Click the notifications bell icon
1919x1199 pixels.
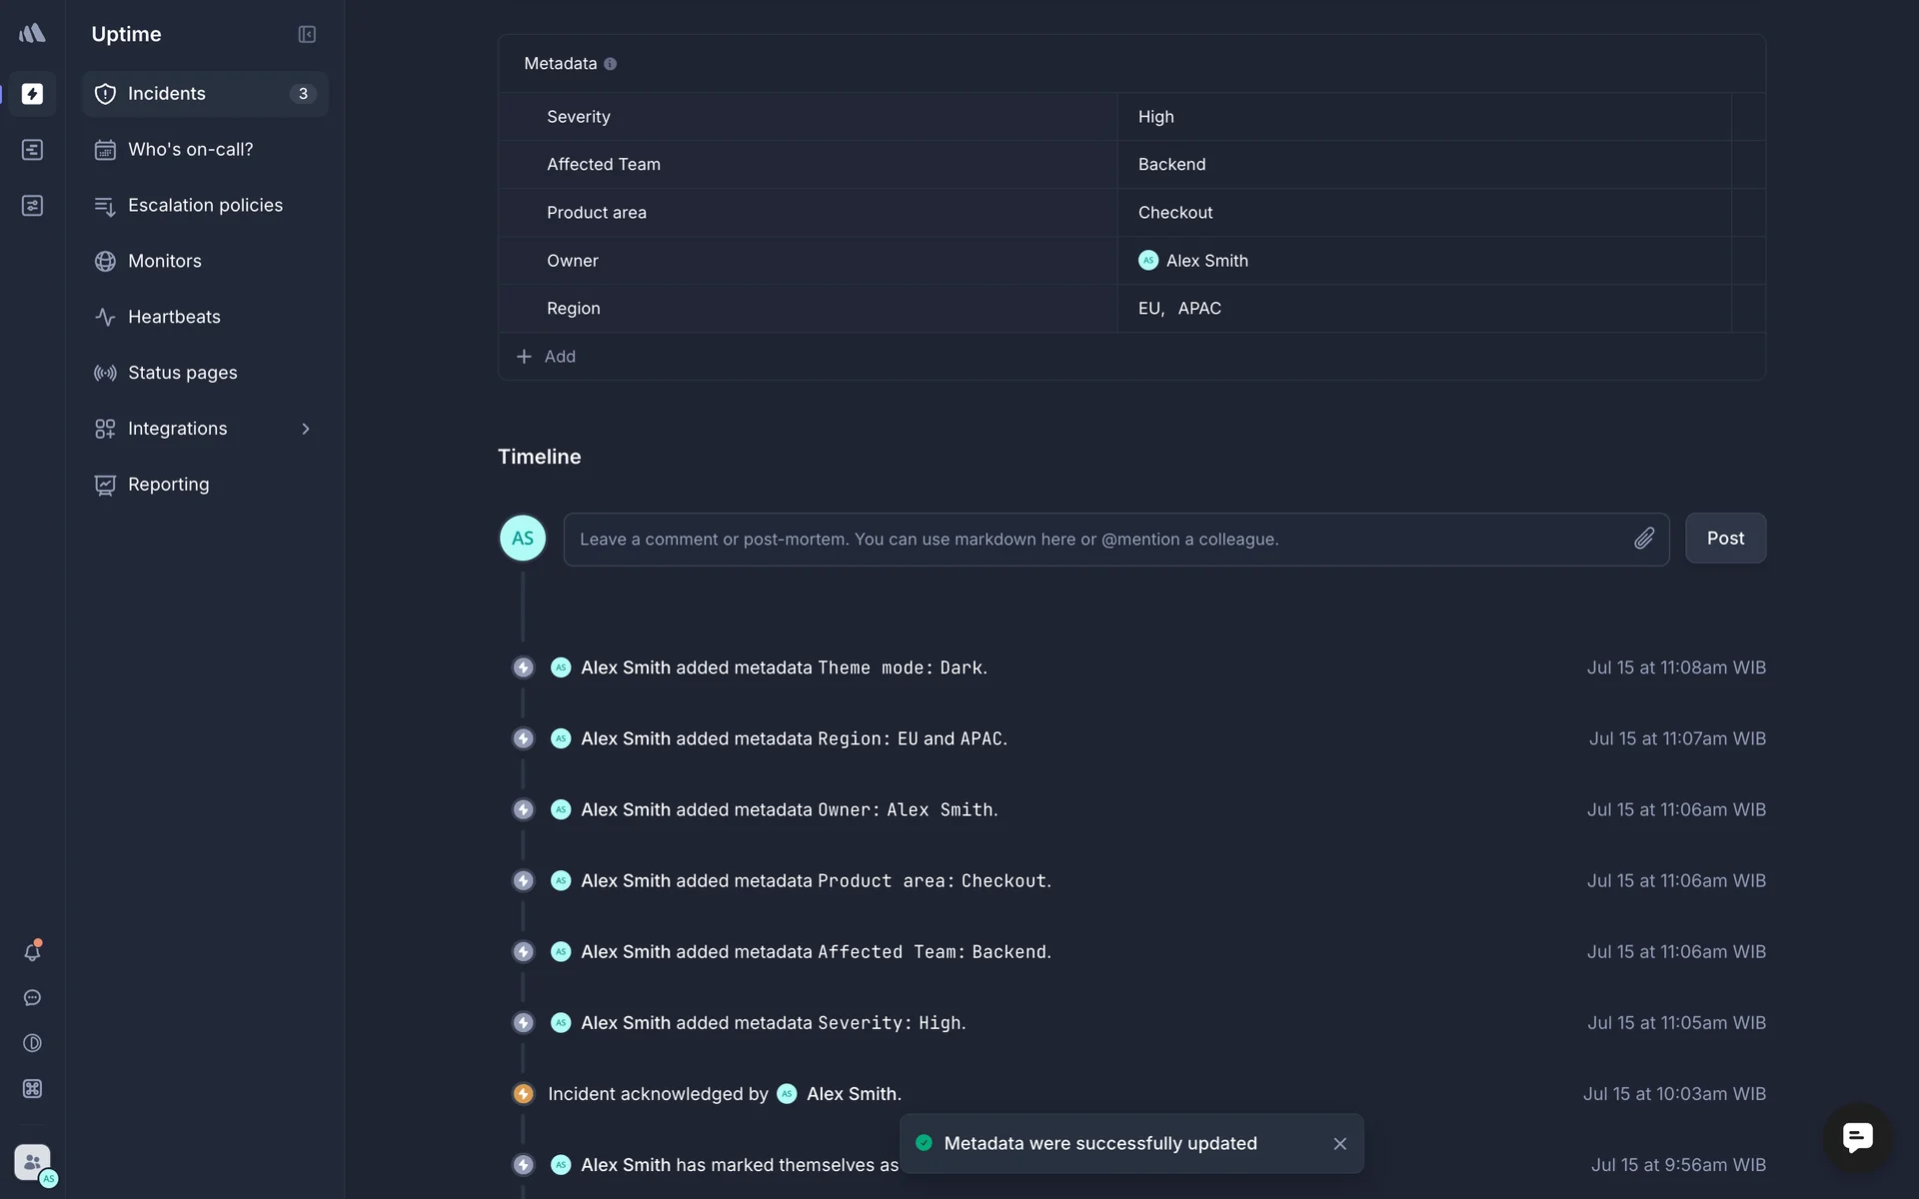coord(32,952)
